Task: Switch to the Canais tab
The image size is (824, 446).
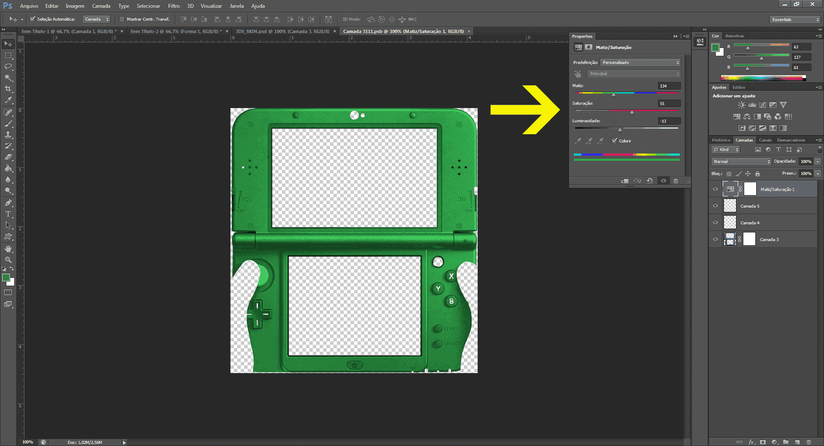Action: coord(765,140)
